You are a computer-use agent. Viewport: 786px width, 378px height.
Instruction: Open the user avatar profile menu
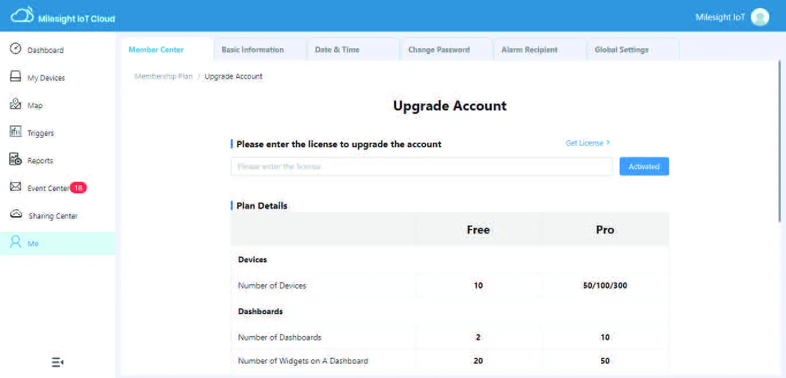coord(760,17)
